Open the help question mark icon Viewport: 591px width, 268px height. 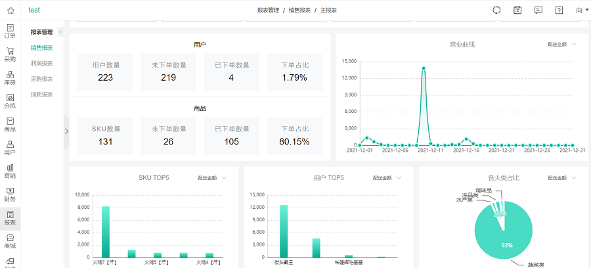tap(559, 10)
